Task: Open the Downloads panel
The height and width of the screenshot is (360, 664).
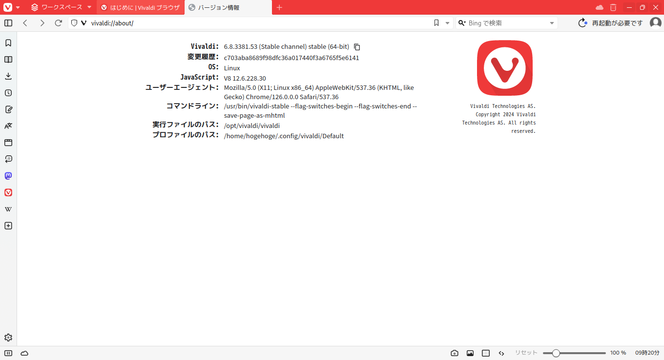Action: click(8, 76)
